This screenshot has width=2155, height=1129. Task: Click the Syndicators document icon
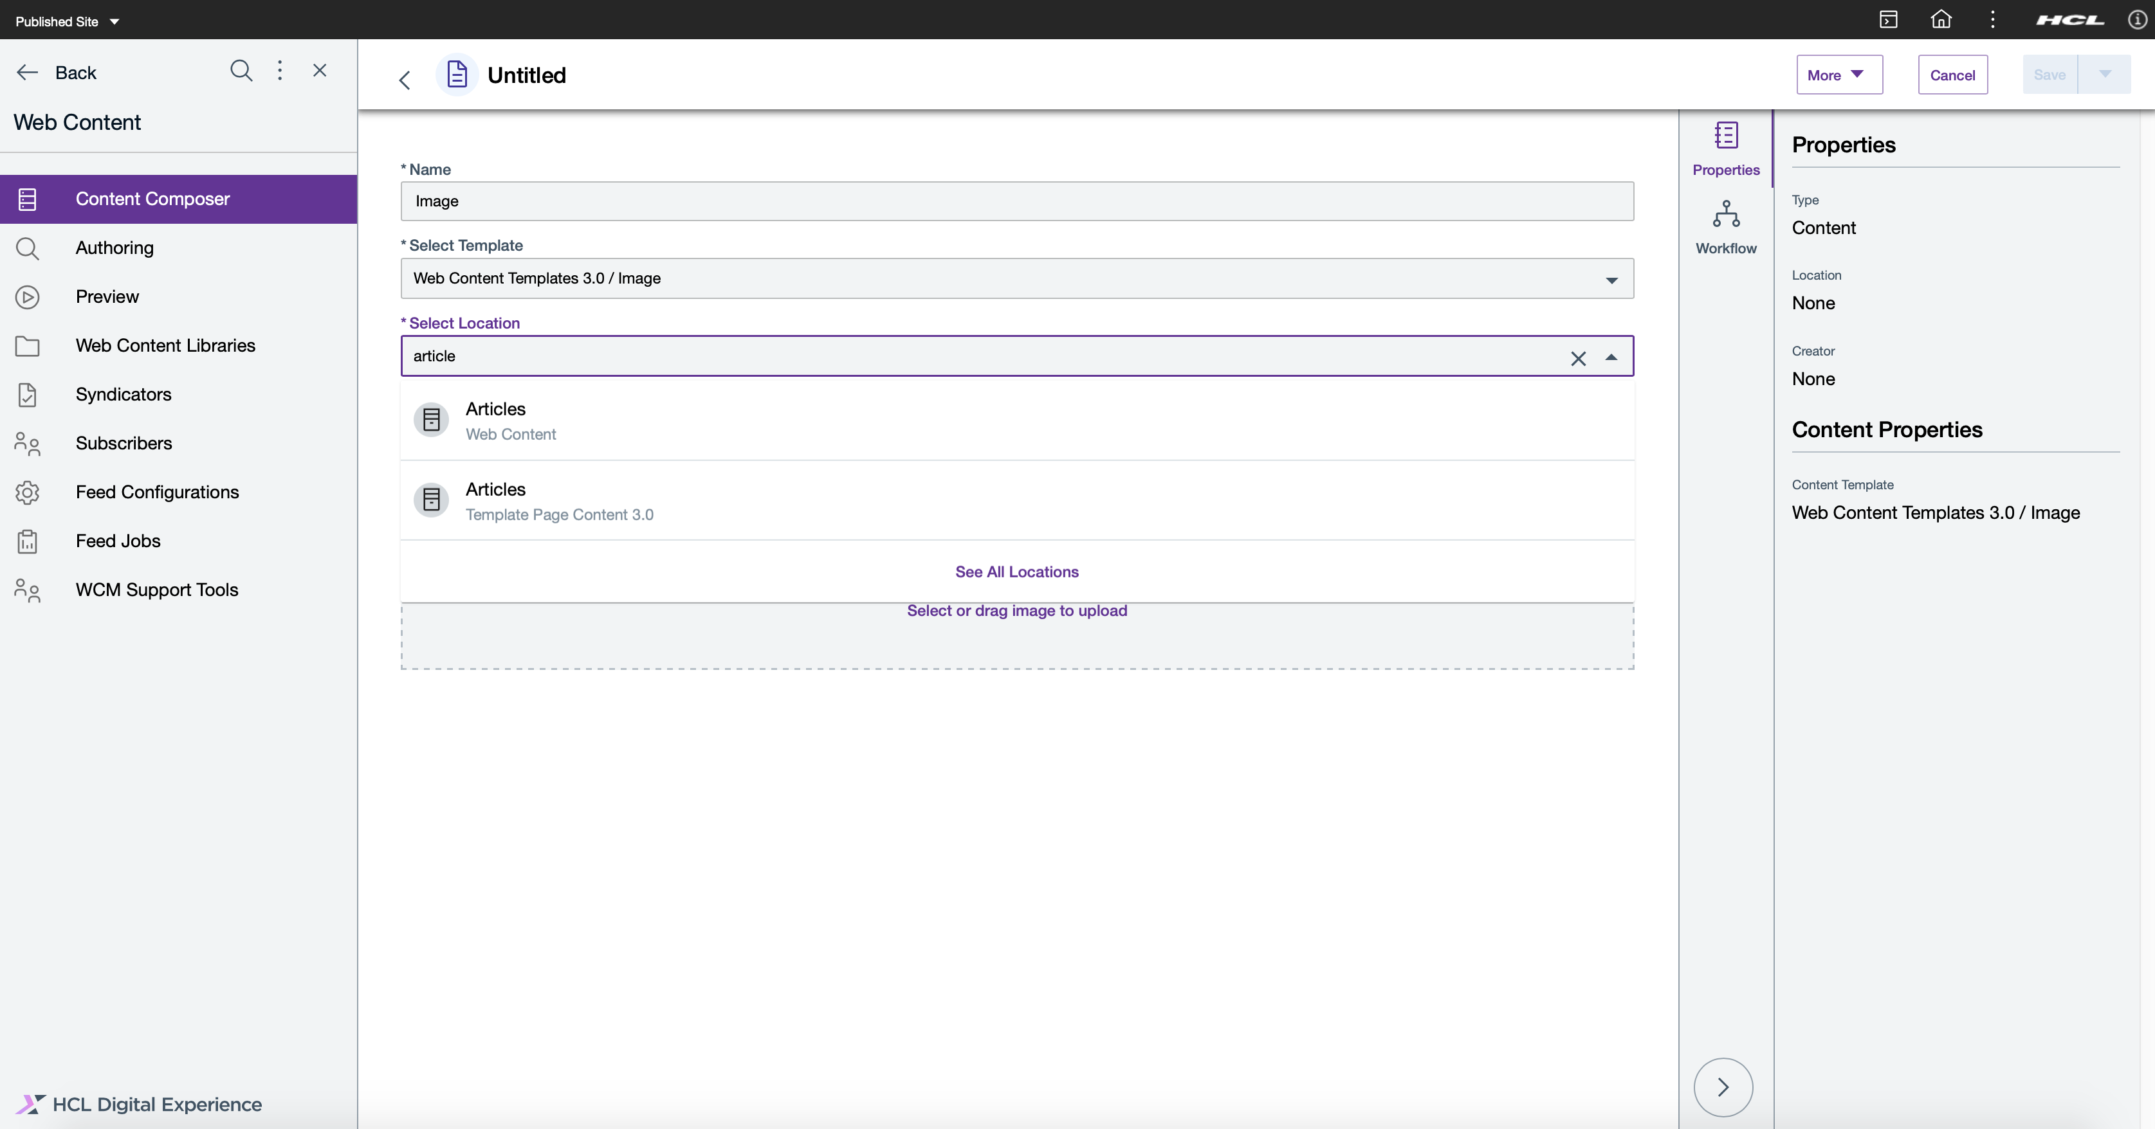(x=28, y=395)
